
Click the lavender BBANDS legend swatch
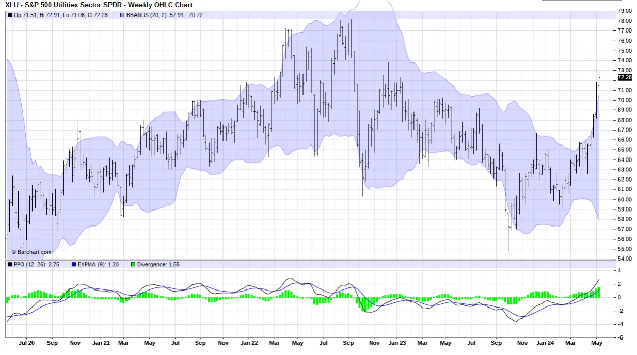(122, 15)
